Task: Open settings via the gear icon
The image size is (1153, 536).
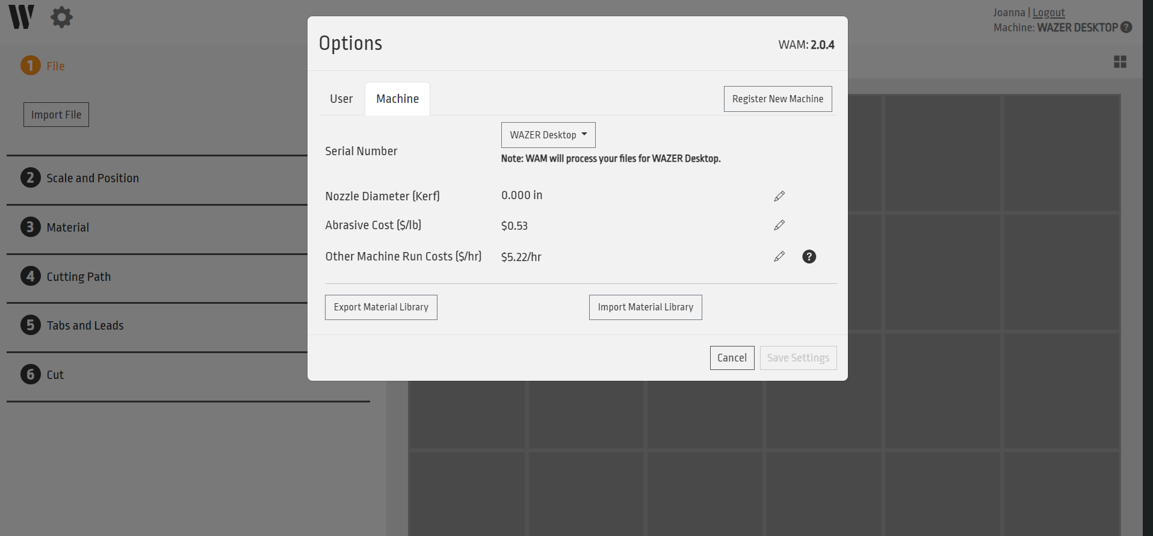Action: [61, 17]
